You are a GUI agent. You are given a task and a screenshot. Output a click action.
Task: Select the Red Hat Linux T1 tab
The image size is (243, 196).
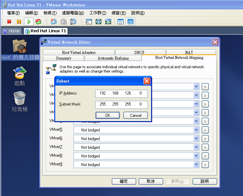tap(46, 31)
